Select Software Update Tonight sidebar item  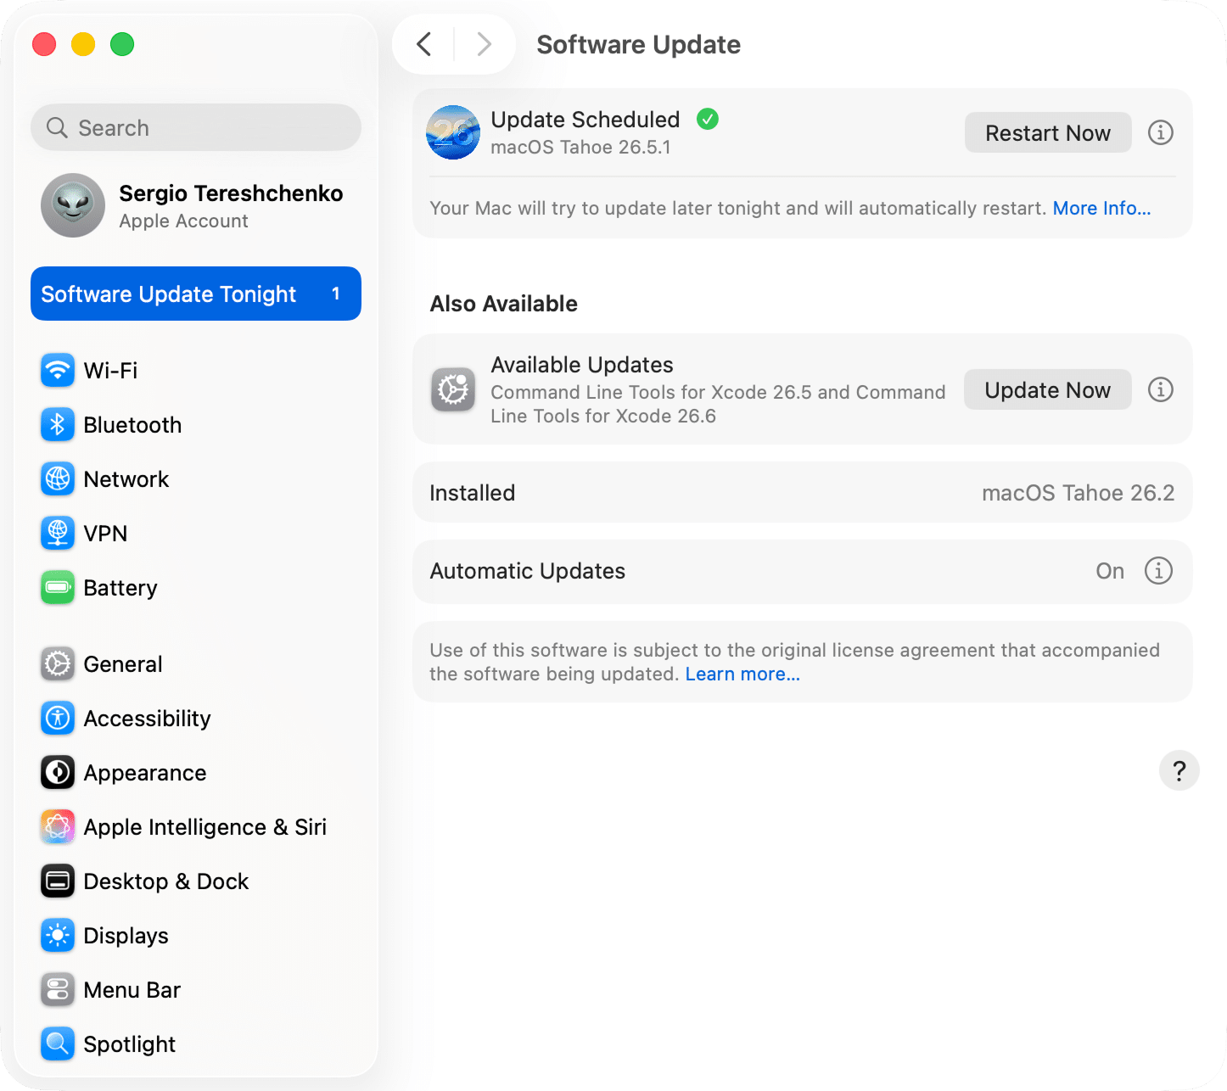pos(196,294)
